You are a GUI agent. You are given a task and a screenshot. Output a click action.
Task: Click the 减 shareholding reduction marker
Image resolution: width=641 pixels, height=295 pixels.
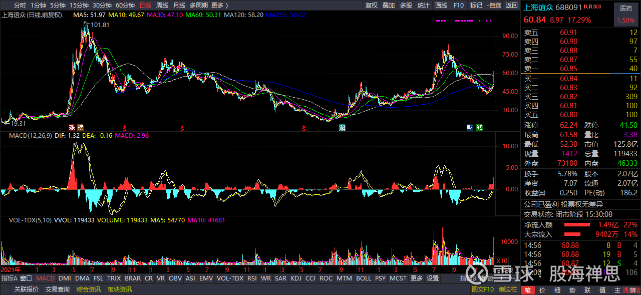(x=480, y=127)
